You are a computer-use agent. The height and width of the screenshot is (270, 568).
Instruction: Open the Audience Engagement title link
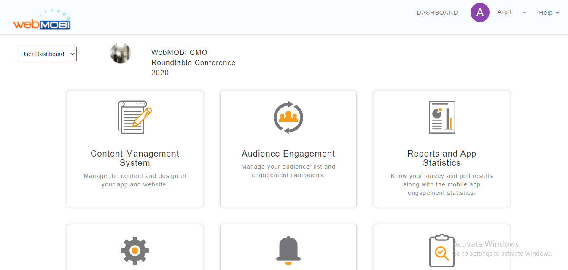(288, 154)
